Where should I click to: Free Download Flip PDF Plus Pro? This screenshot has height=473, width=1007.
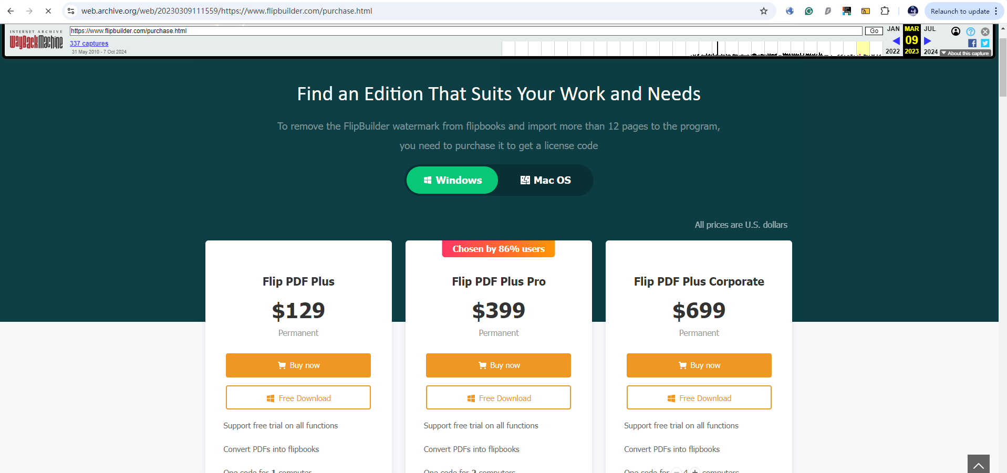point(499,397)
